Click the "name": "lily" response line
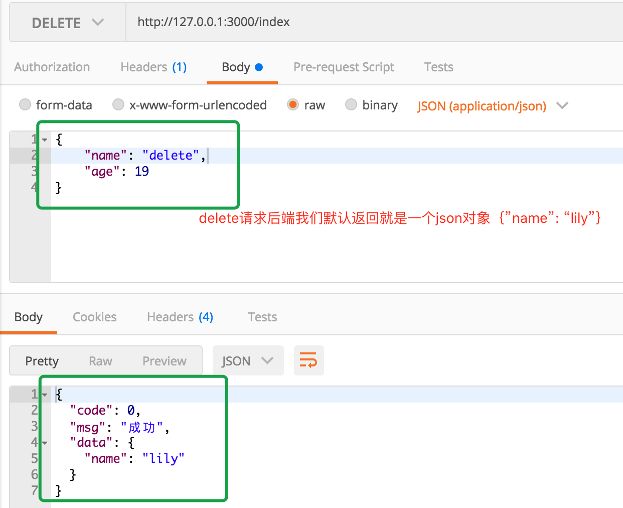623x508 pixels. click(x=134, y=459)
